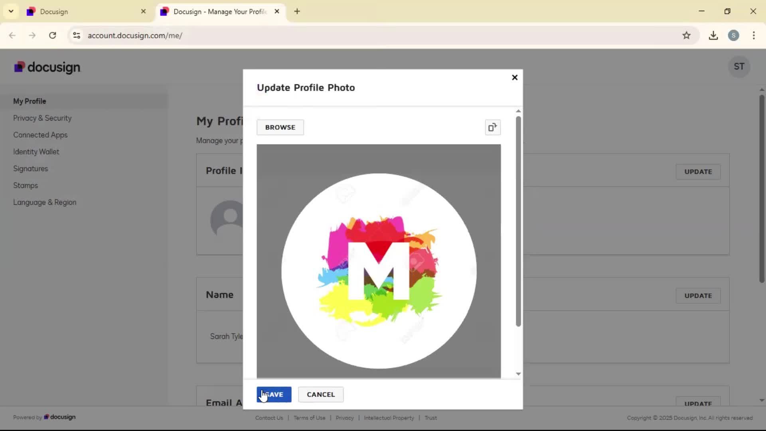Image resolution: width=766 pixels, height=431 pixels.
Task: Click the page scrollbar down arrow
Action: pyautogui.click(x=762, y=400)
